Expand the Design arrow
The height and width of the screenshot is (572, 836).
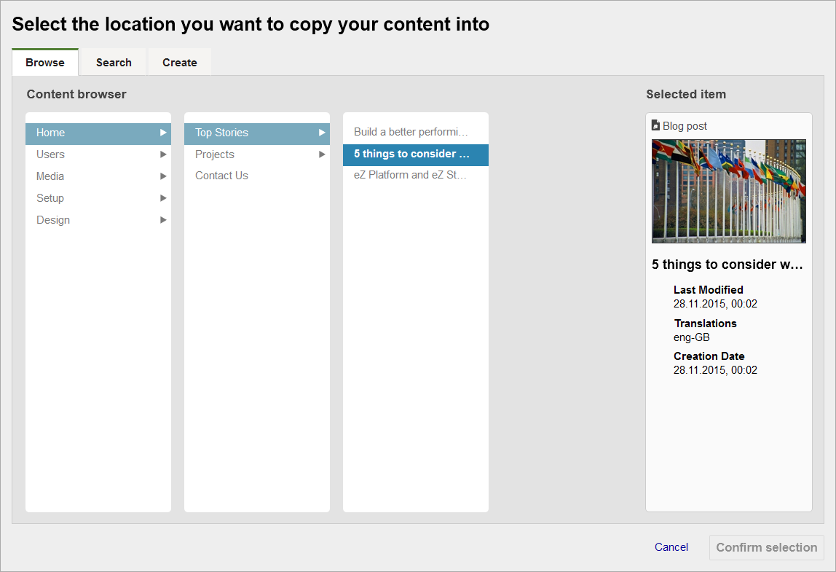pos(163,220)
